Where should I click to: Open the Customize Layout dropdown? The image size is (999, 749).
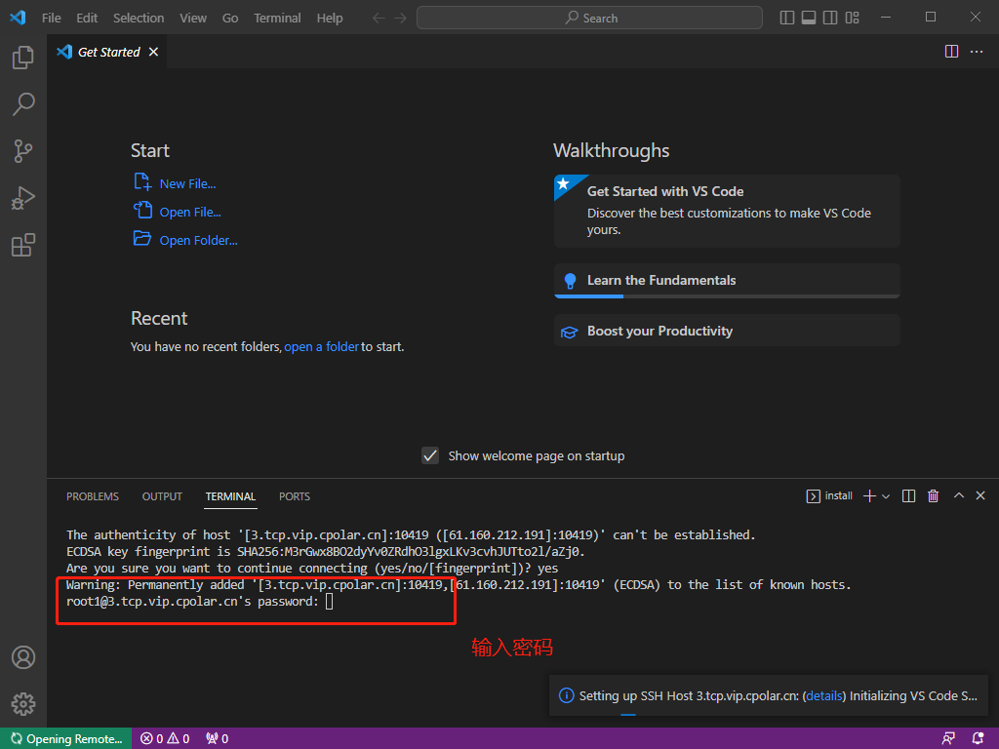pos(852,17)
